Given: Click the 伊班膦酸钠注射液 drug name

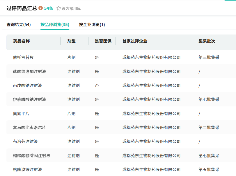Looking at the screenshot, I should click(x=29, y=99).
